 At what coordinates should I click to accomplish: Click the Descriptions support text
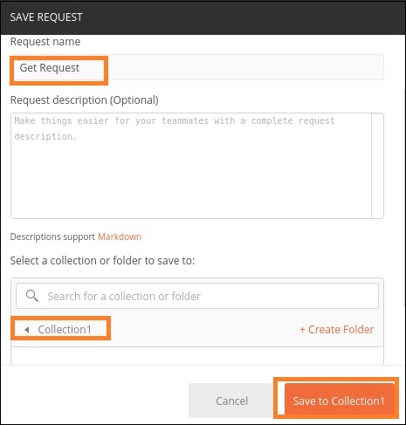pos(52,236)
